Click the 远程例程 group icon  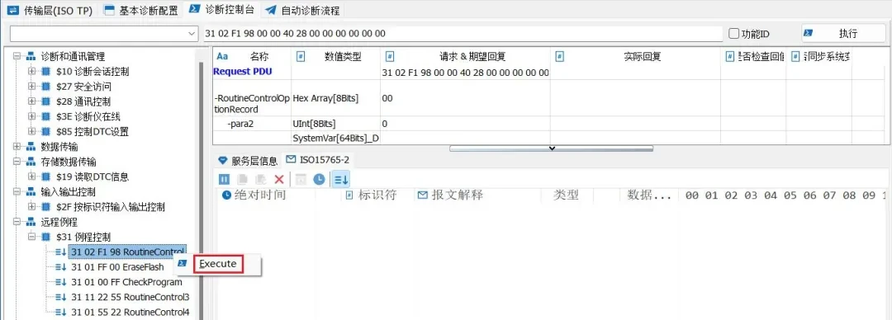click(x=31, y=222)
